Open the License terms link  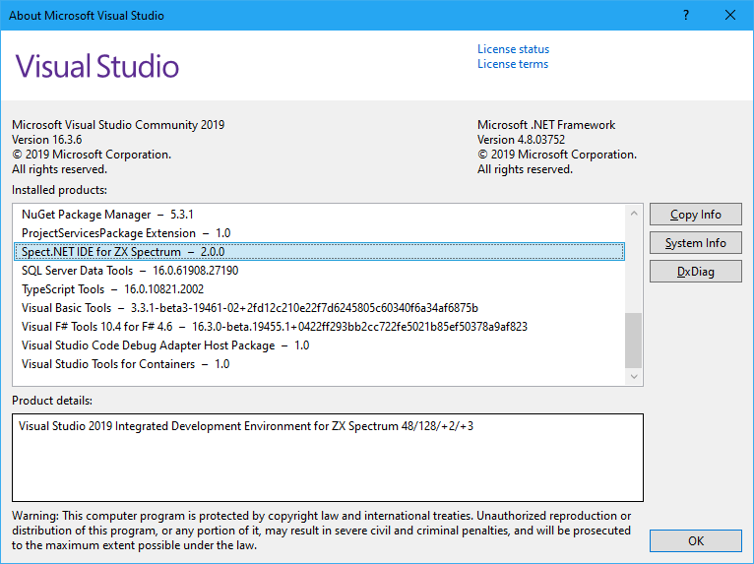(513, 64)
